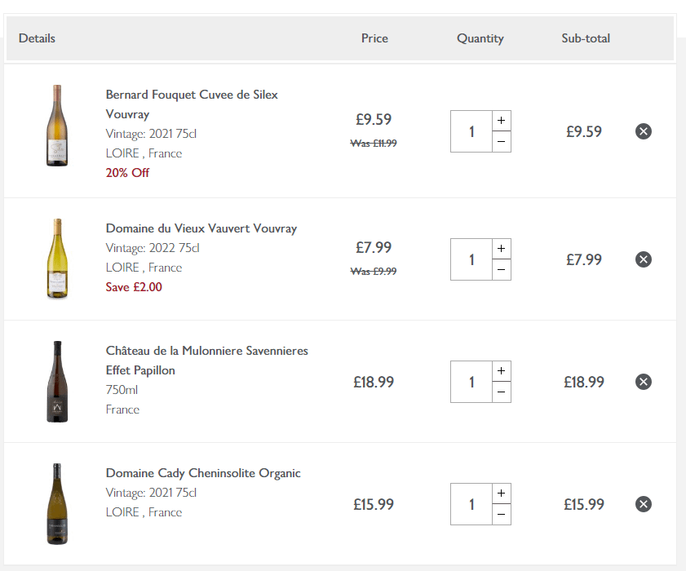Open Bernard Fouquet Cuvee de Silex link
The width and height of the screenshot is (686, 571).
[x=192, y=95]
